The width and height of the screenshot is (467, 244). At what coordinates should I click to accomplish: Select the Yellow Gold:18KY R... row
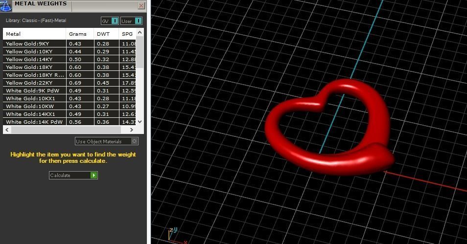point(70,75)
